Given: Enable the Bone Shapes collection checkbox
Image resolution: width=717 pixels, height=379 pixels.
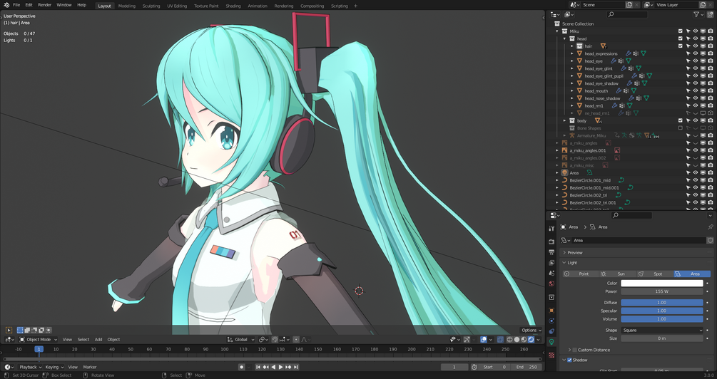Looking at the screenshot, I should 681,128.
